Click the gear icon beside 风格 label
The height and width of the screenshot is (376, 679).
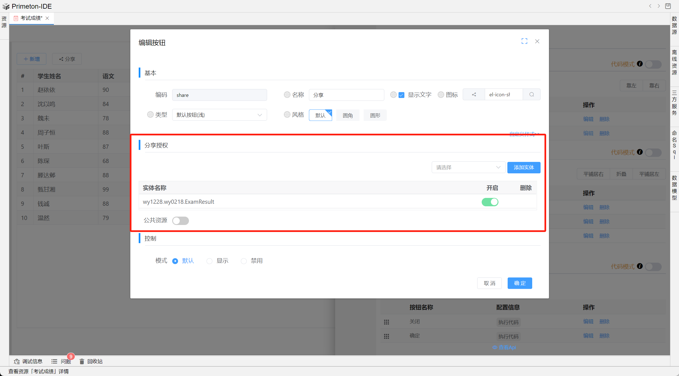coord(287,115)
